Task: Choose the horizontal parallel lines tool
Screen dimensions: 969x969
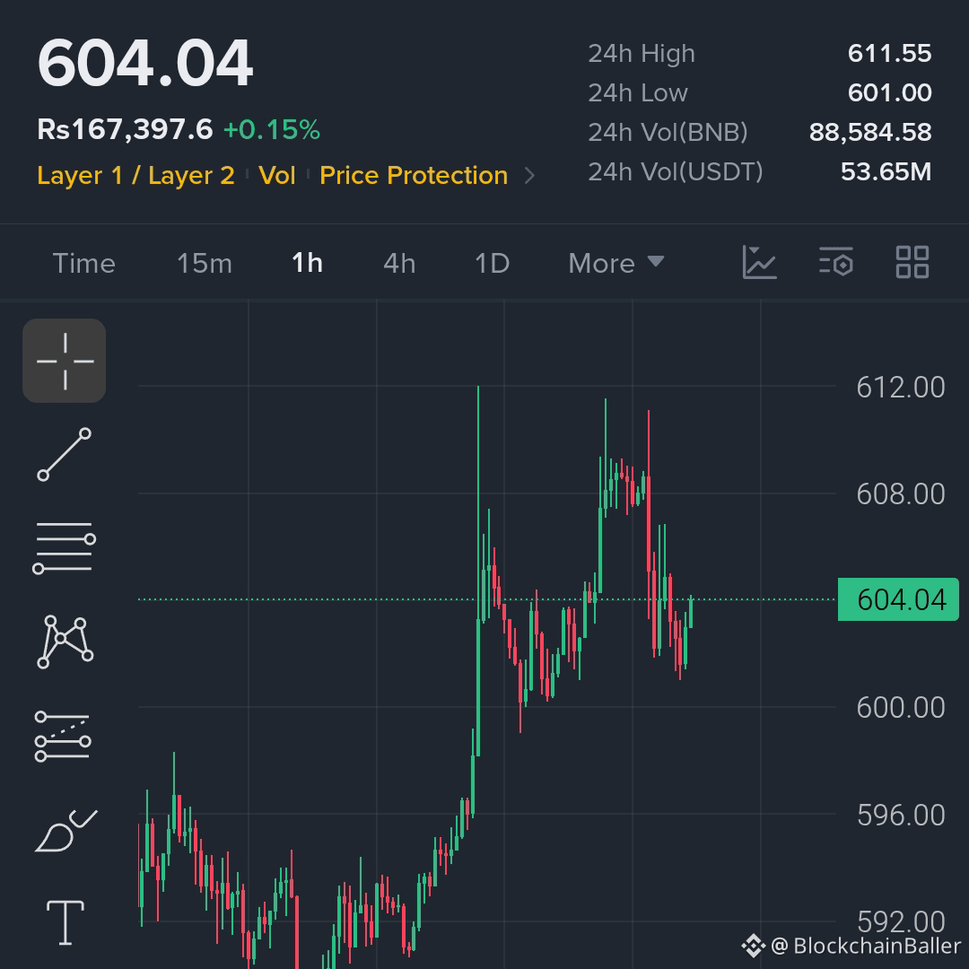Action: [x=65, y=547]
